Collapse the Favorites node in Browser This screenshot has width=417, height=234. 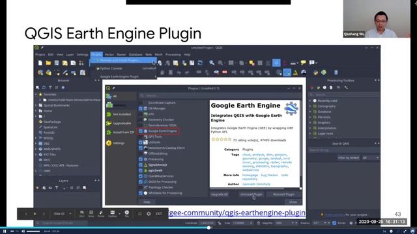pyautogui.click(x=36, y=94)
